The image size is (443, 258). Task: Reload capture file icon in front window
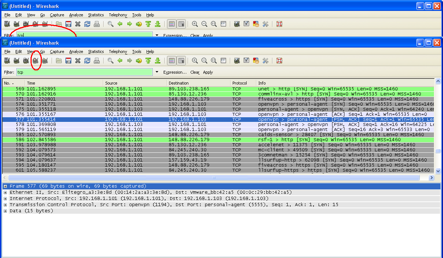87,61
